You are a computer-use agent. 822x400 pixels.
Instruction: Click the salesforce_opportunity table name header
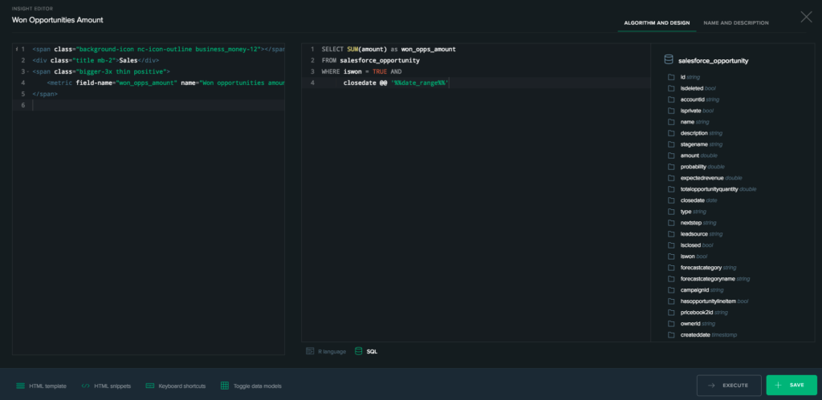point(713,61)
